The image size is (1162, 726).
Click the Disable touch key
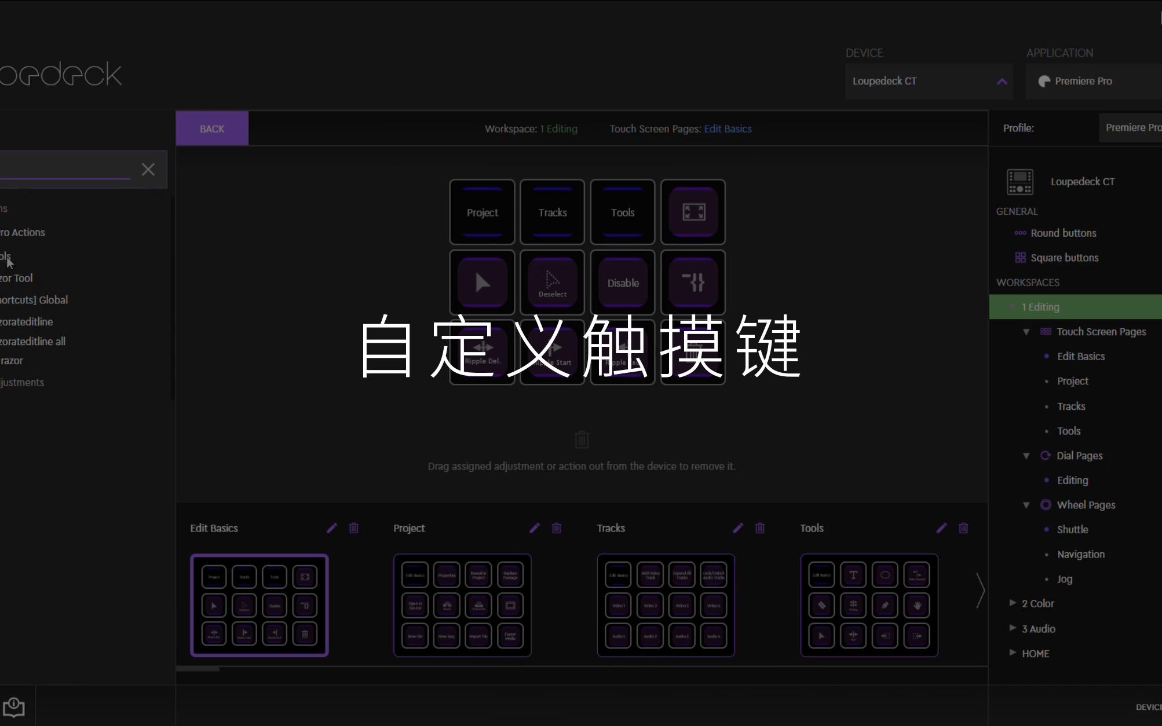pos(622,283)
